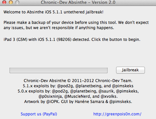
Task: Click the Chronic-Dev Team copyright line
Action: [78, 81]
